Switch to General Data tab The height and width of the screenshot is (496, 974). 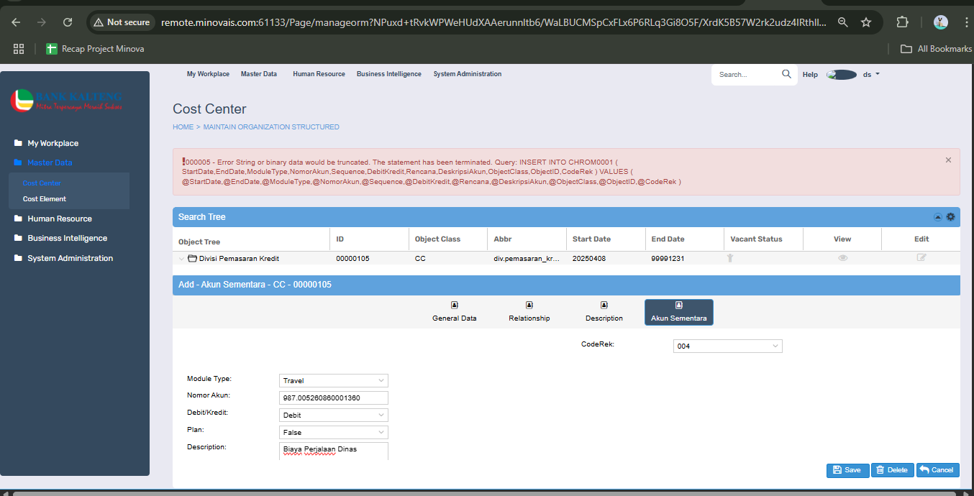[x=454, y=312]
